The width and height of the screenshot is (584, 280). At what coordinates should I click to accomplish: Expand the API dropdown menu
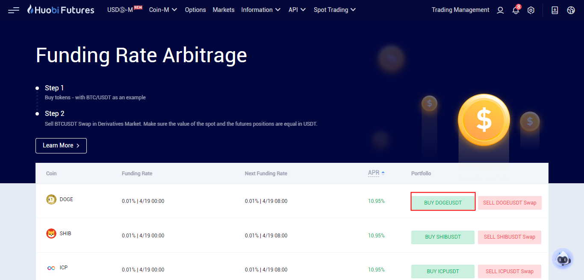click(x=297, y=10)
